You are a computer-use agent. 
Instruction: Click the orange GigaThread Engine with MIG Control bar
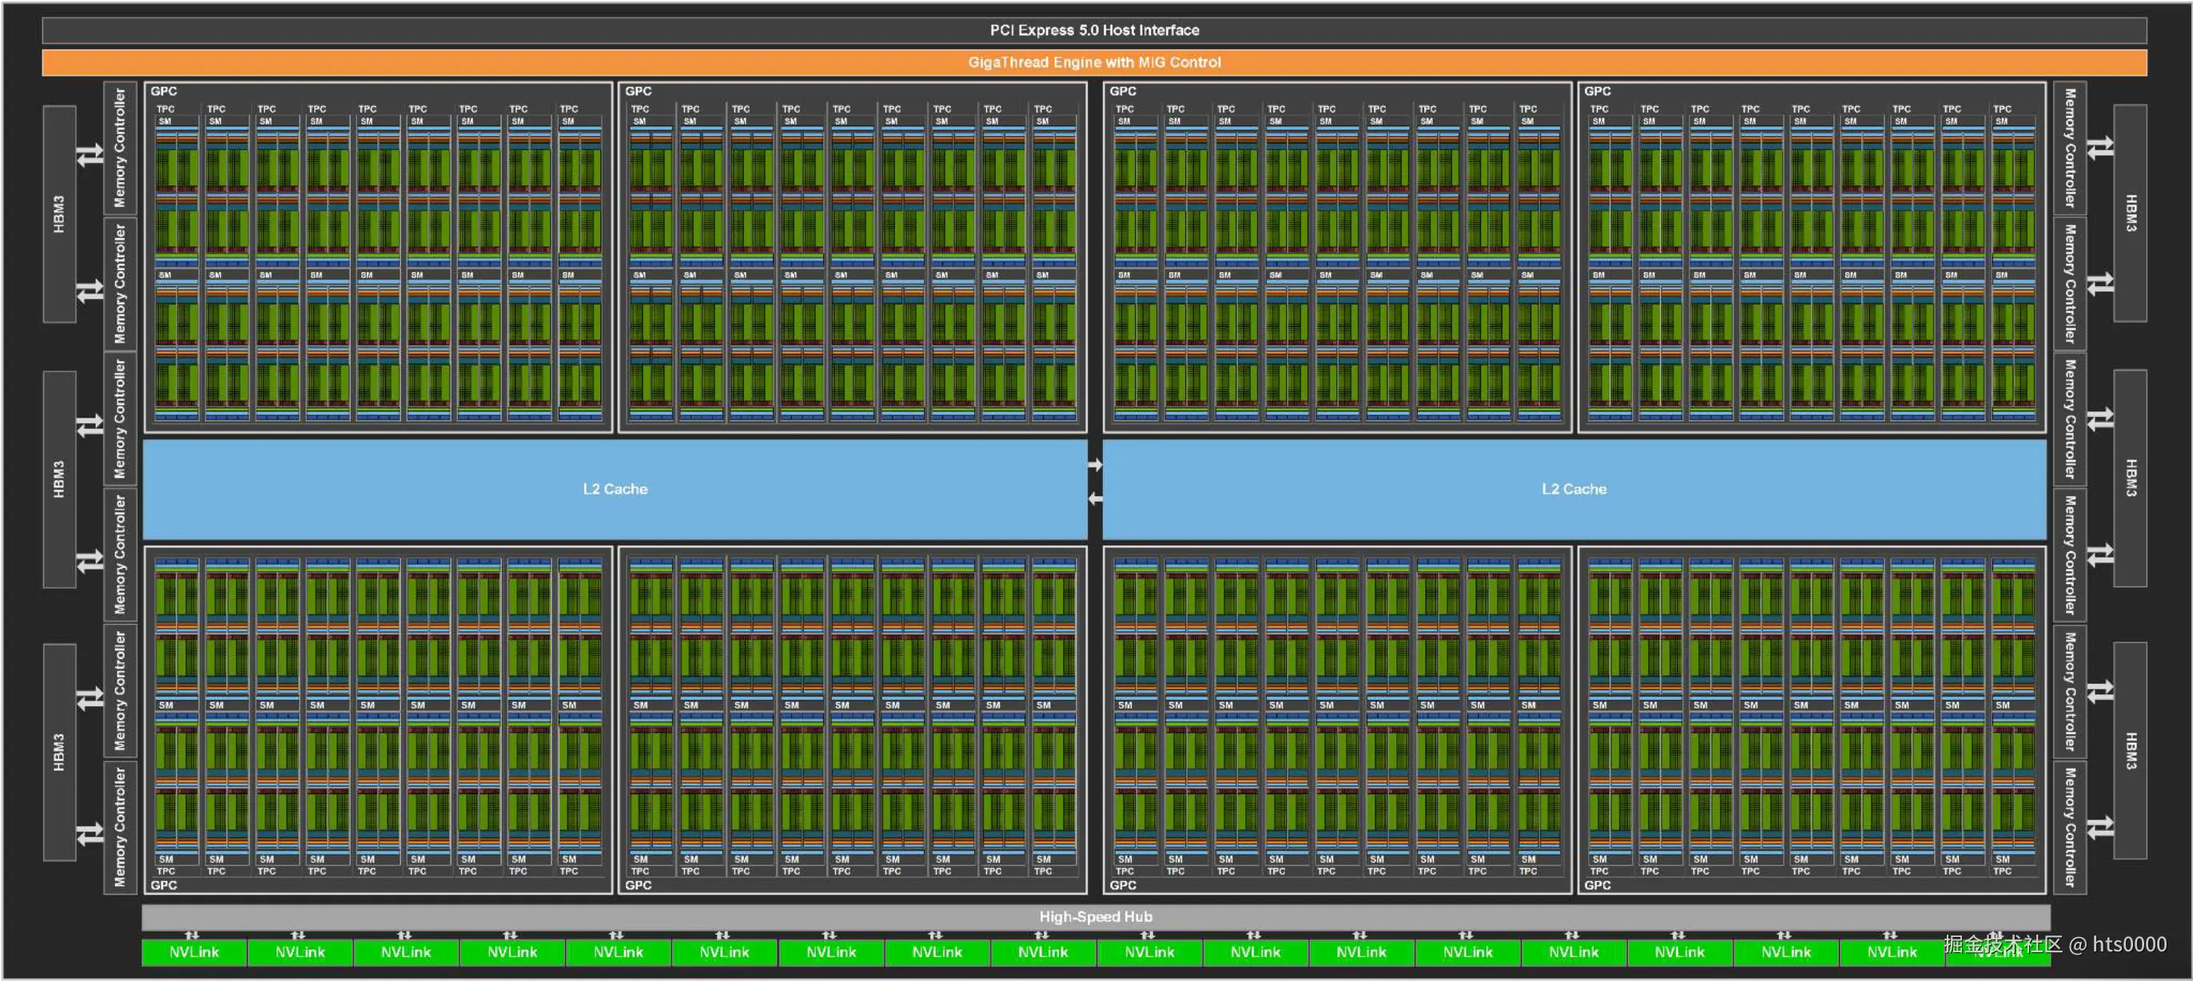point(1094,62)
